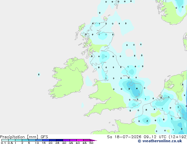Click the '25' legend scale label
The height and width of the screenshot is (144, 187).
click(57, 143)
